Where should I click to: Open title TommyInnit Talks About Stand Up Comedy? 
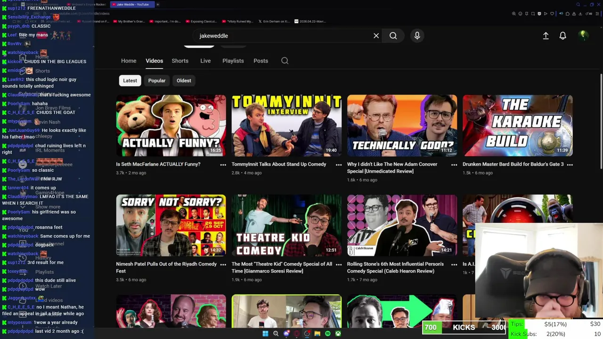point(279,164)
